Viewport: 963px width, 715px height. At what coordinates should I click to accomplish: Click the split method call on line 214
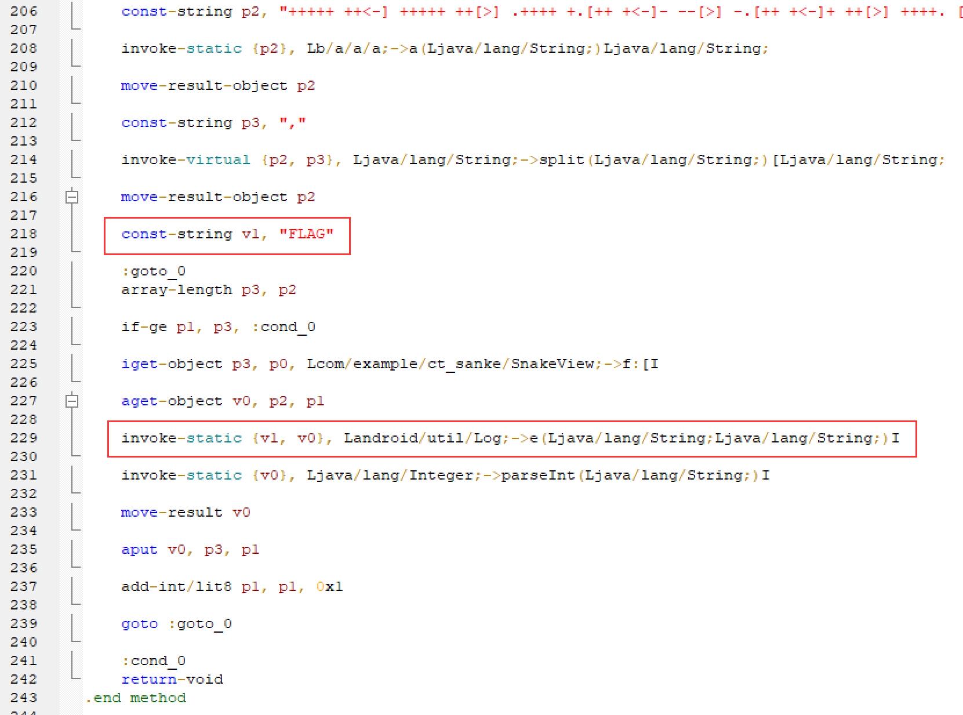click(562, 160)
